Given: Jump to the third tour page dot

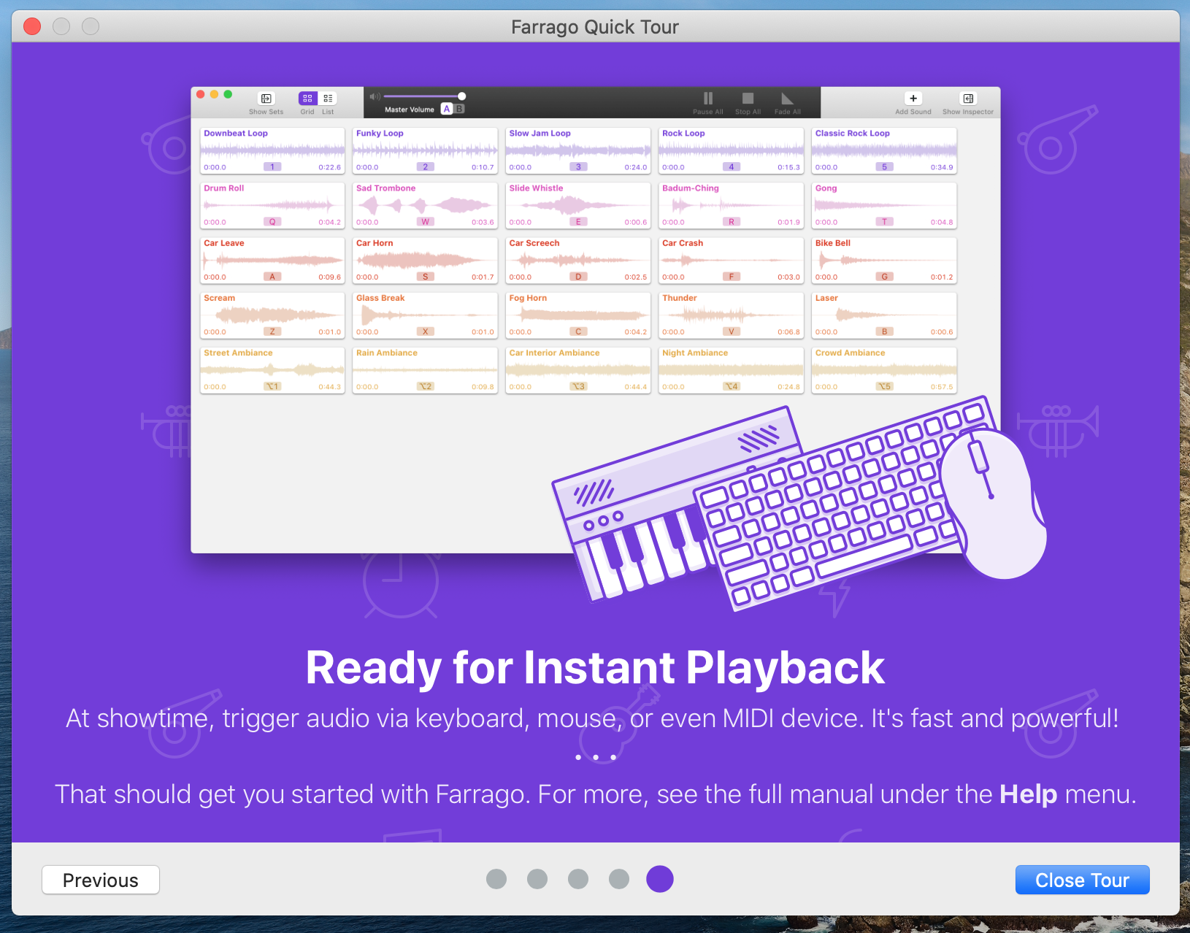Looking at the screenshot, I should click(578, 879).
